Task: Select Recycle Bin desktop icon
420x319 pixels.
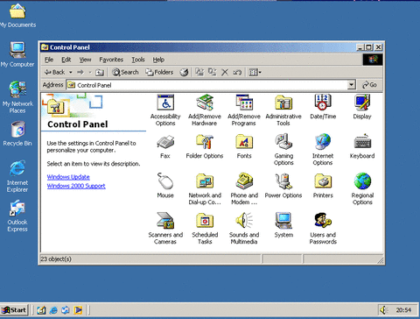Action: coord(17,134)
